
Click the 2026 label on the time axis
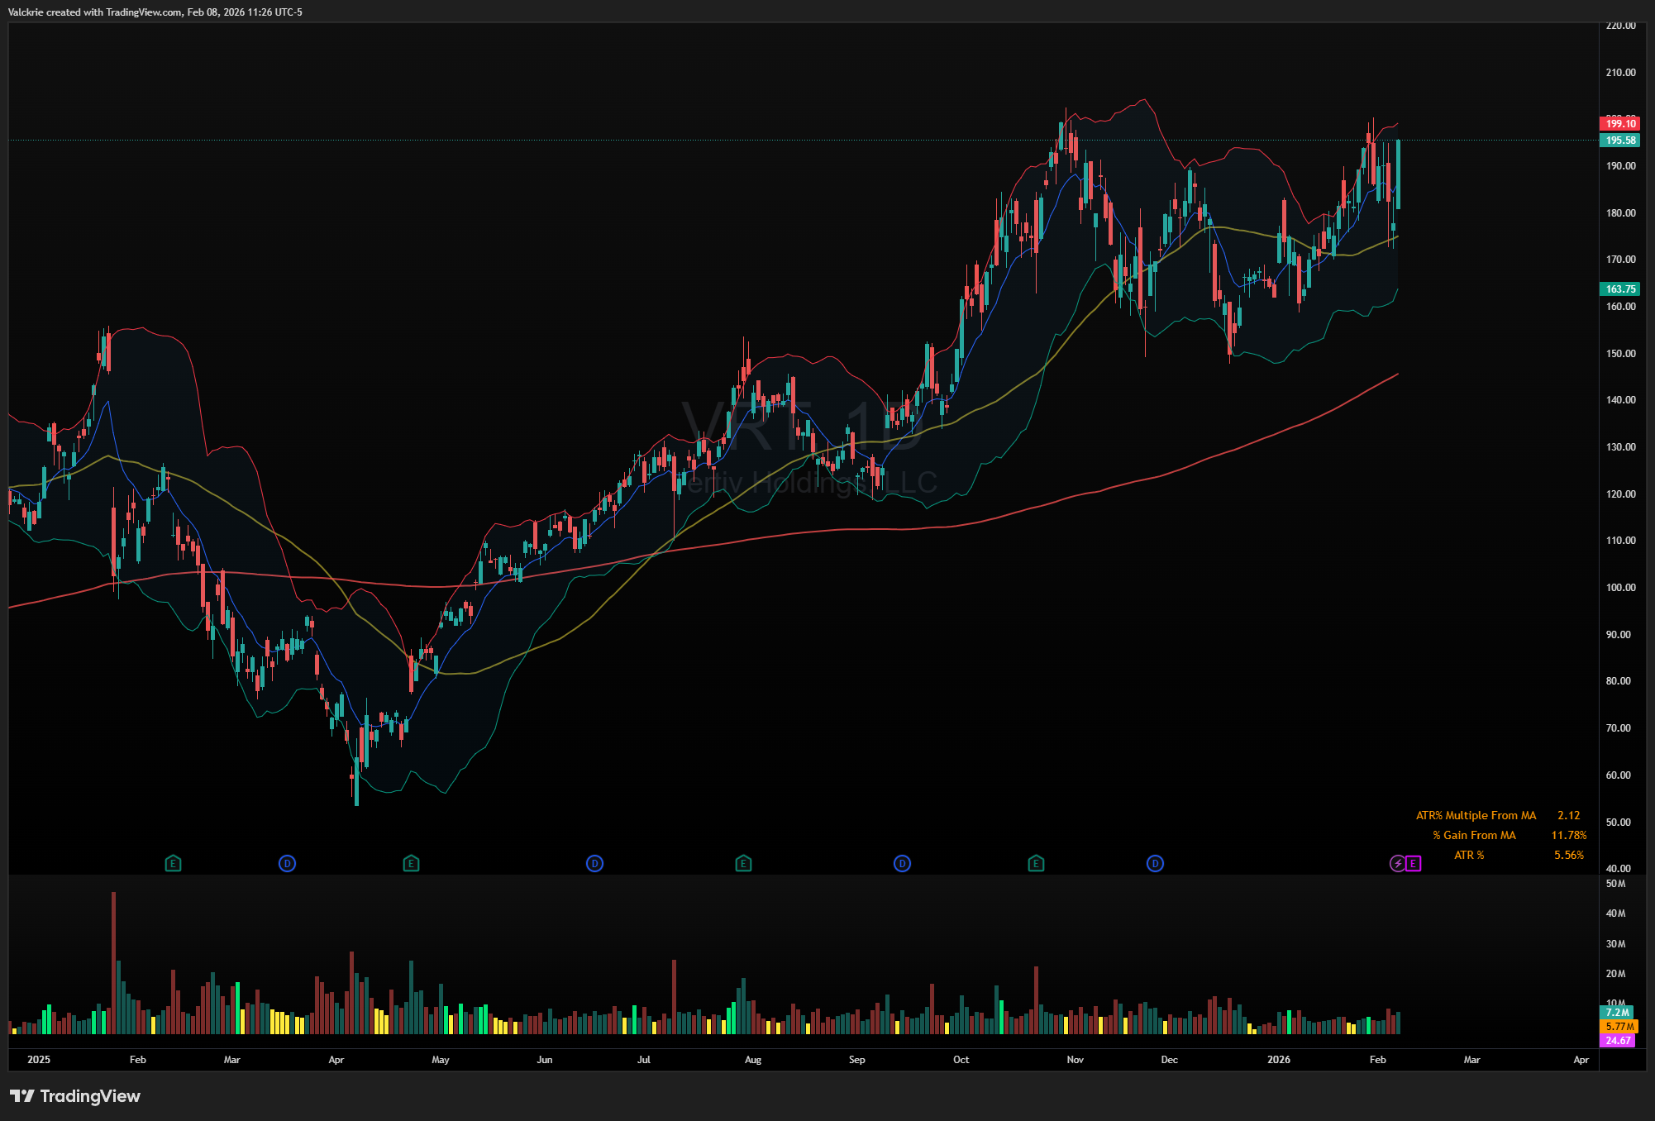[1278, 1060]
